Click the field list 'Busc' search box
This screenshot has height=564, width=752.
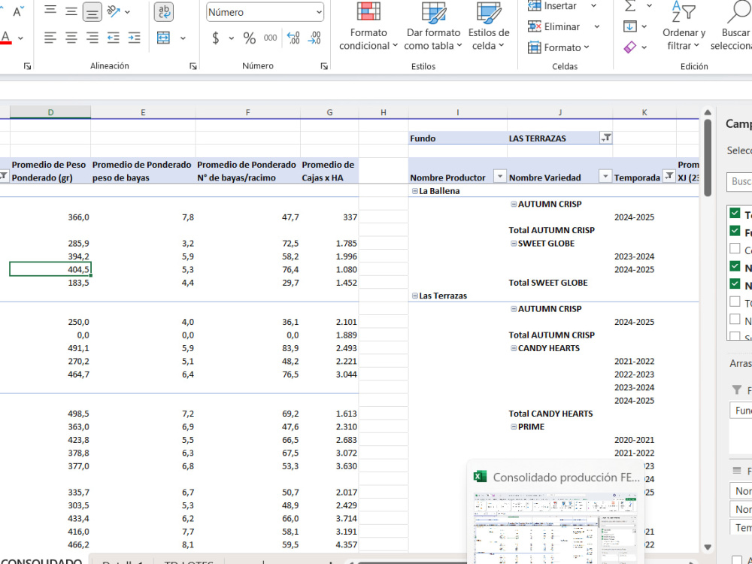click(x=739, y=182)
